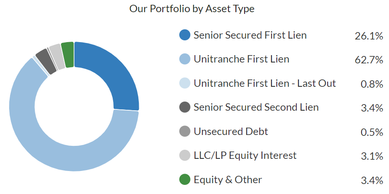Click the Unitranche First Lien - Last Out dot

185,83
